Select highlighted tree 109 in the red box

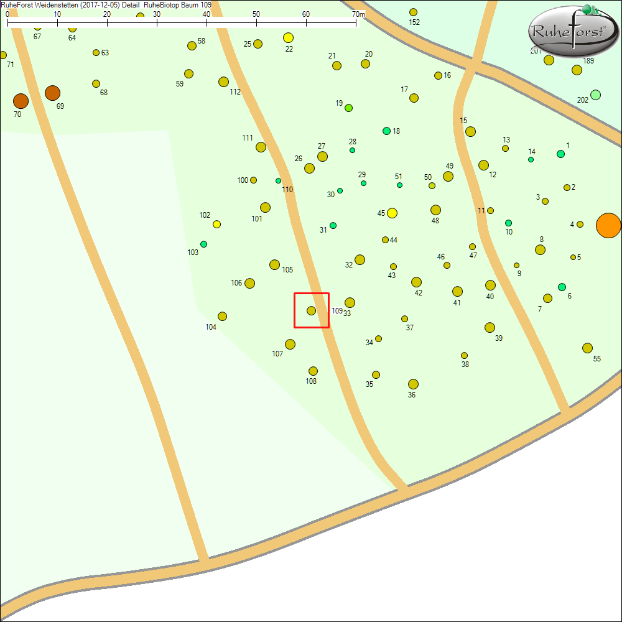click(311, 310)
